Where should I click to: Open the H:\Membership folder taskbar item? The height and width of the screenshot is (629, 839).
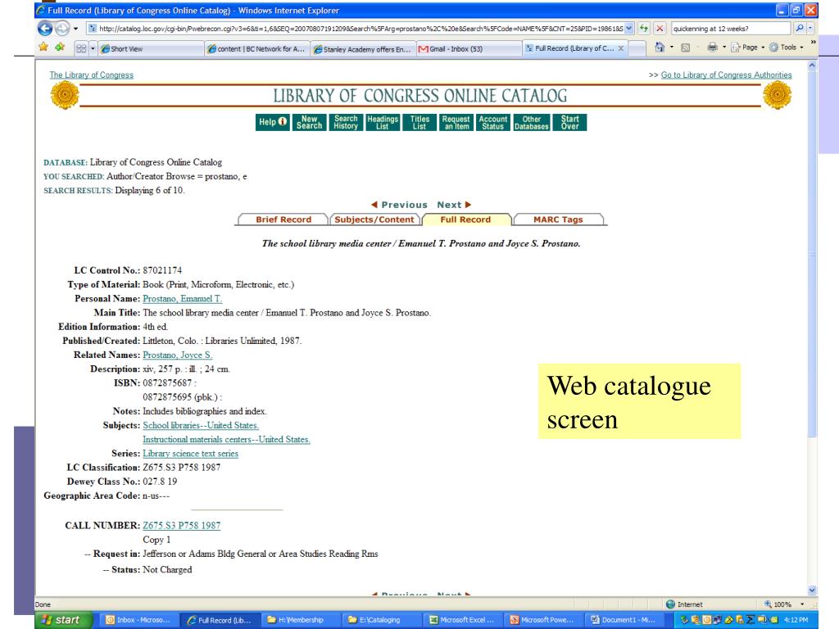[x=301, y=620]
